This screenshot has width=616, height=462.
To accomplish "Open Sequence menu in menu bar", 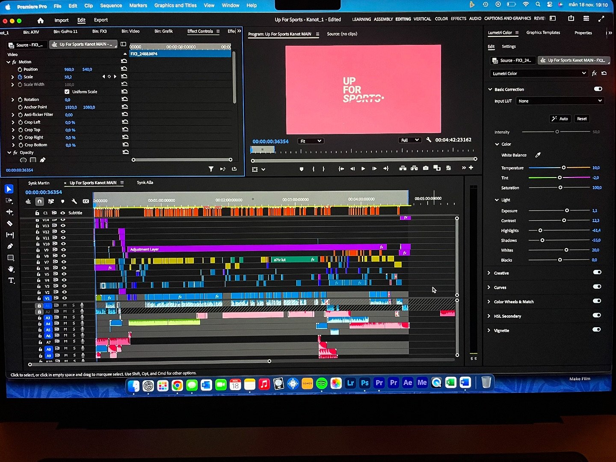I will [x=111, y=6].
